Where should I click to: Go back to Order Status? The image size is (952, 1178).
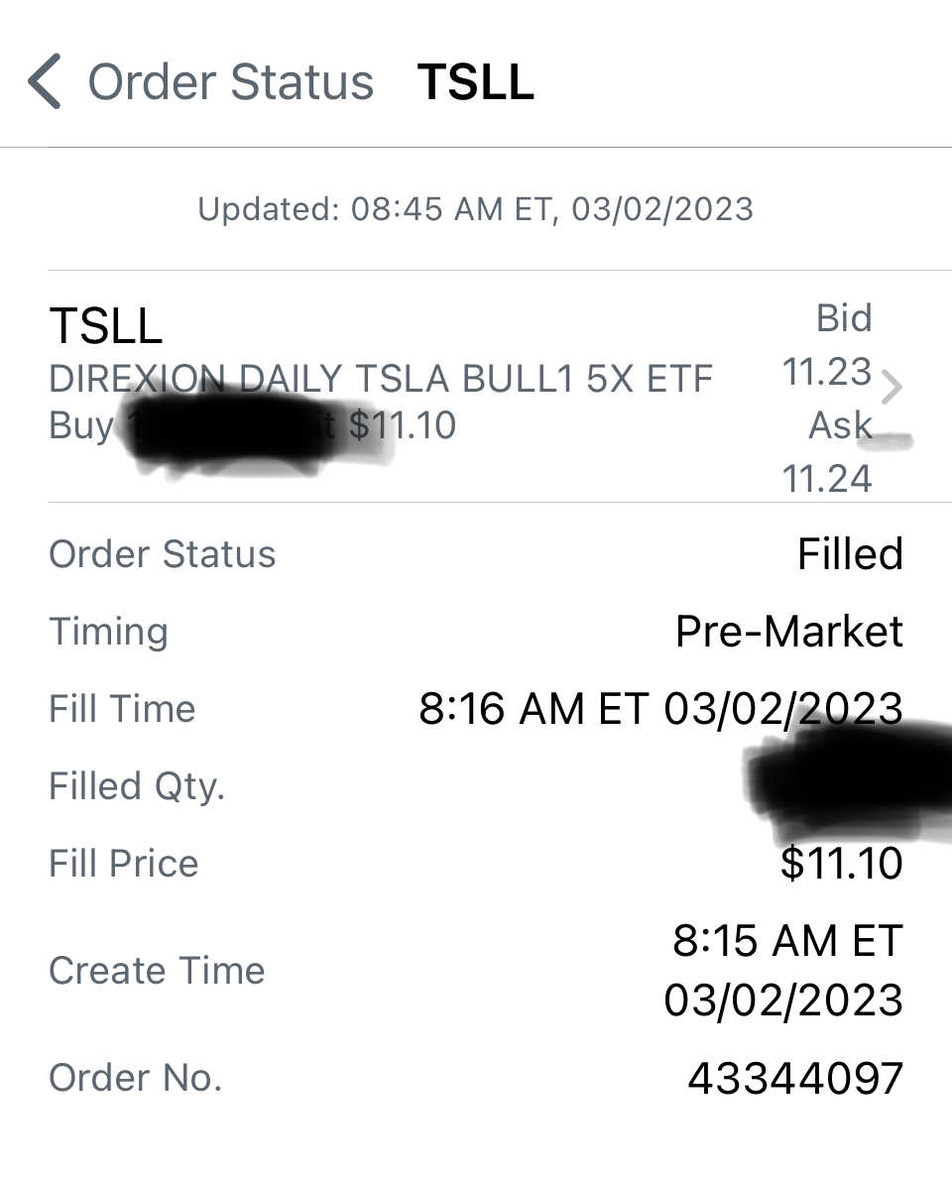(231, 82)
